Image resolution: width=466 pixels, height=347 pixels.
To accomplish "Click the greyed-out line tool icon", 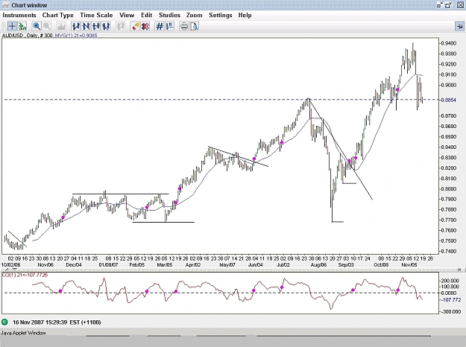I will tap(120, 26).
